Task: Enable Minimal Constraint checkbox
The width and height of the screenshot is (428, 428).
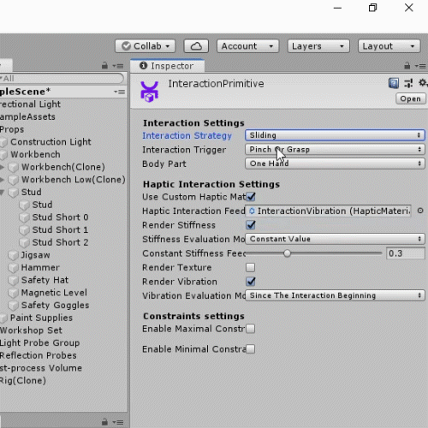Action: [x=251, y=349]
